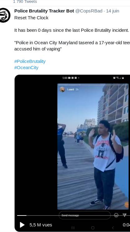Image resolution: width=130 pixels, height=232 pixels.
Task: Click the emoji reaction smiley icon
Action: (x=116, y=215)
